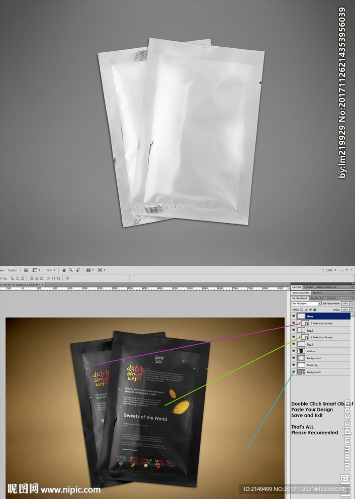Hide the Background layer below Studio Bg
This screenshot has height=499, width=355.
click(x=294, y=372)
